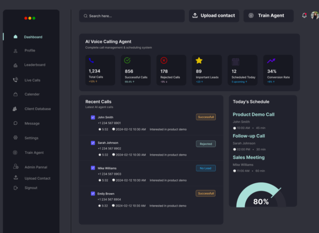Click the Signout label
This screenshot has height=233, width=319.
click(x=31, y=188)
